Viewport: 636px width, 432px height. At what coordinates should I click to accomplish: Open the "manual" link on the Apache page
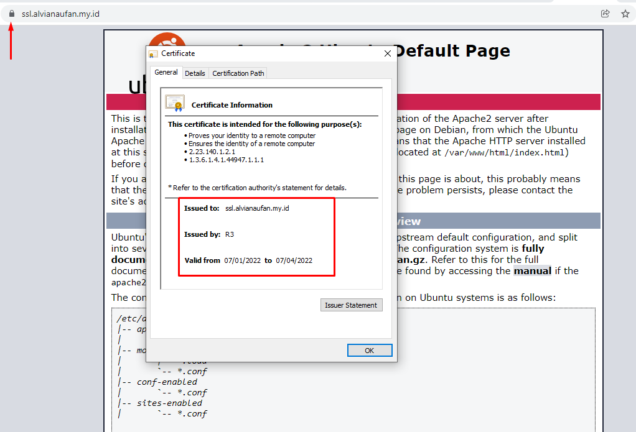(532, 271)
